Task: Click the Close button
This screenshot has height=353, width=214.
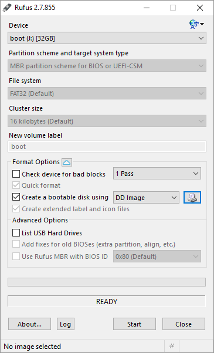Action: [x=184, y=324]
